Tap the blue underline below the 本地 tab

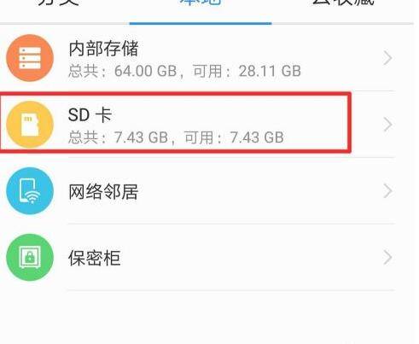(x=201, y=23)
